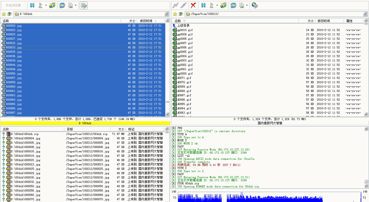
Task: Click the red Disconnect icon
Action: 193,5
